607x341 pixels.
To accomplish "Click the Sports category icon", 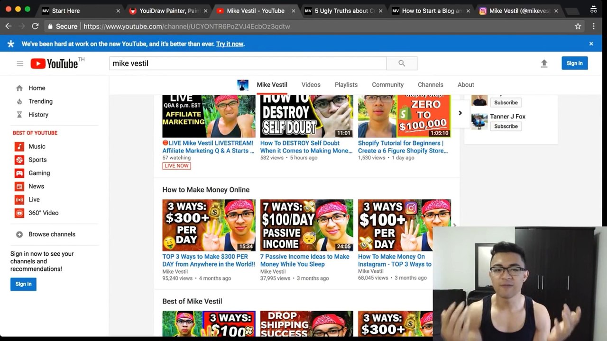I will (19, 160).
